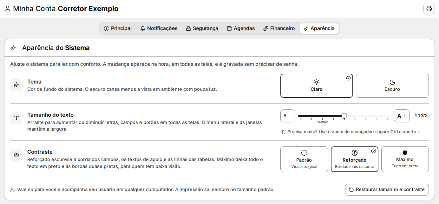Click the Tamanho do texto T icon
The height and width of the screenshot is (204, 439).
pyautogui.click(x=16, y=118)
